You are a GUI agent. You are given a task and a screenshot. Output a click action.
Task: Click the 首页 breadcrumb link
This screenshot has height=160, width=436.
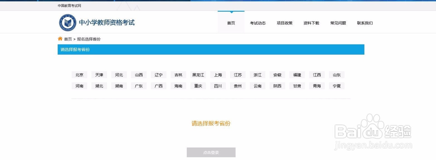click(x=68, y=39)
